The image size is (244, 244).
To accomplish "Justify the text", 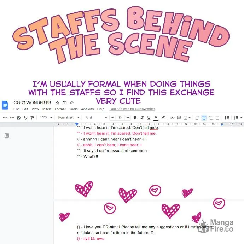I will (x=217, y=118).
